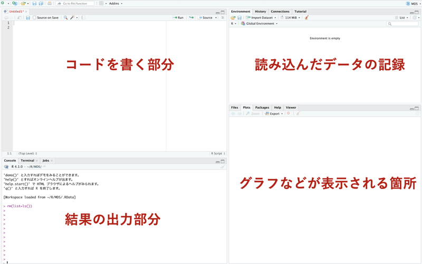
Task: Click the rm(list=ls()) console line
Action: point(20,206)
